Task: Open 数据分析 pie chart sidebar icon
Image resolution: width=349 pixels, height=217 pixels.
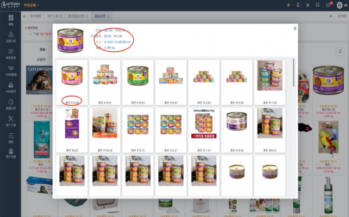Action: 10,104
